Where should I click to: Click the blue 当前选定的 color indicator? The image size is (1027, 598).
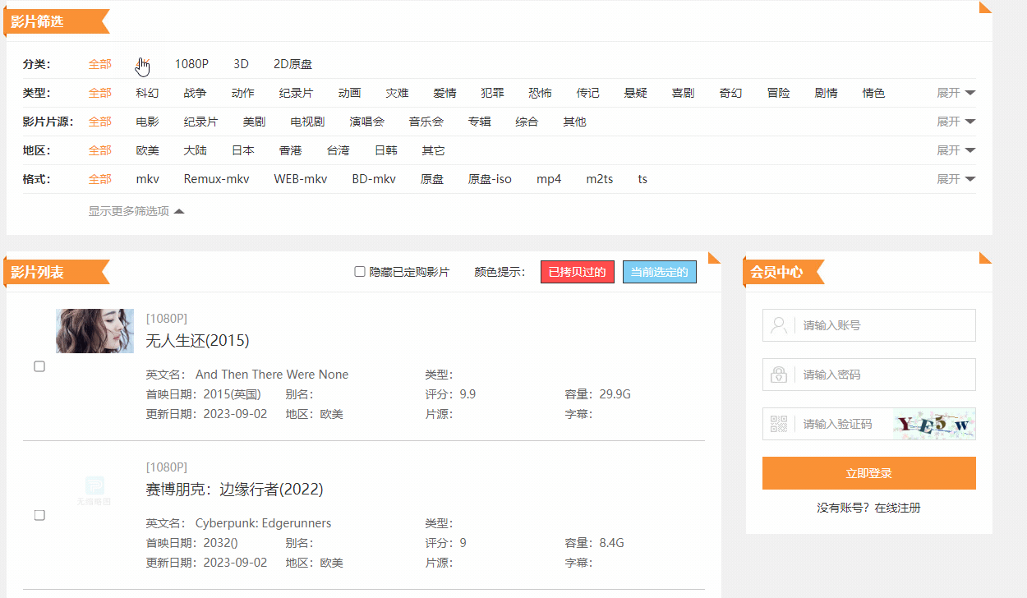coord(659,272)
